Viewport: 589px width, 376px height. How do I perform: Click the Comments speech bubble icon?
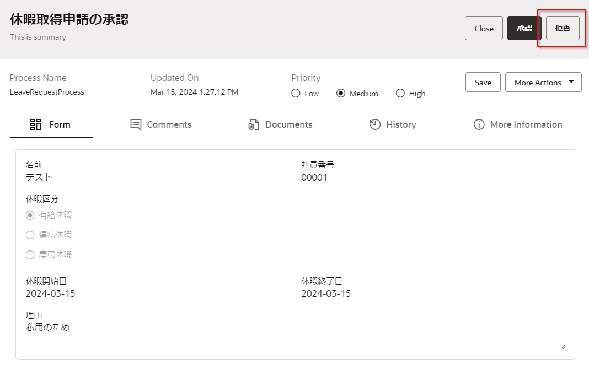pos(136,124)
